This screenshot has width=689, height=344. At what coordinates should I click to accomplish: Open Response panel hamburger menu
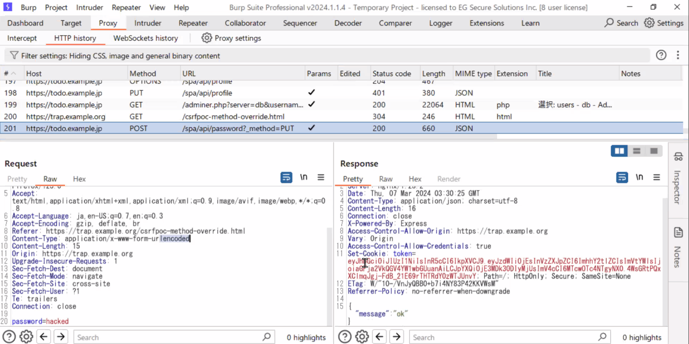pyautogui.click(x=657, y=177)
